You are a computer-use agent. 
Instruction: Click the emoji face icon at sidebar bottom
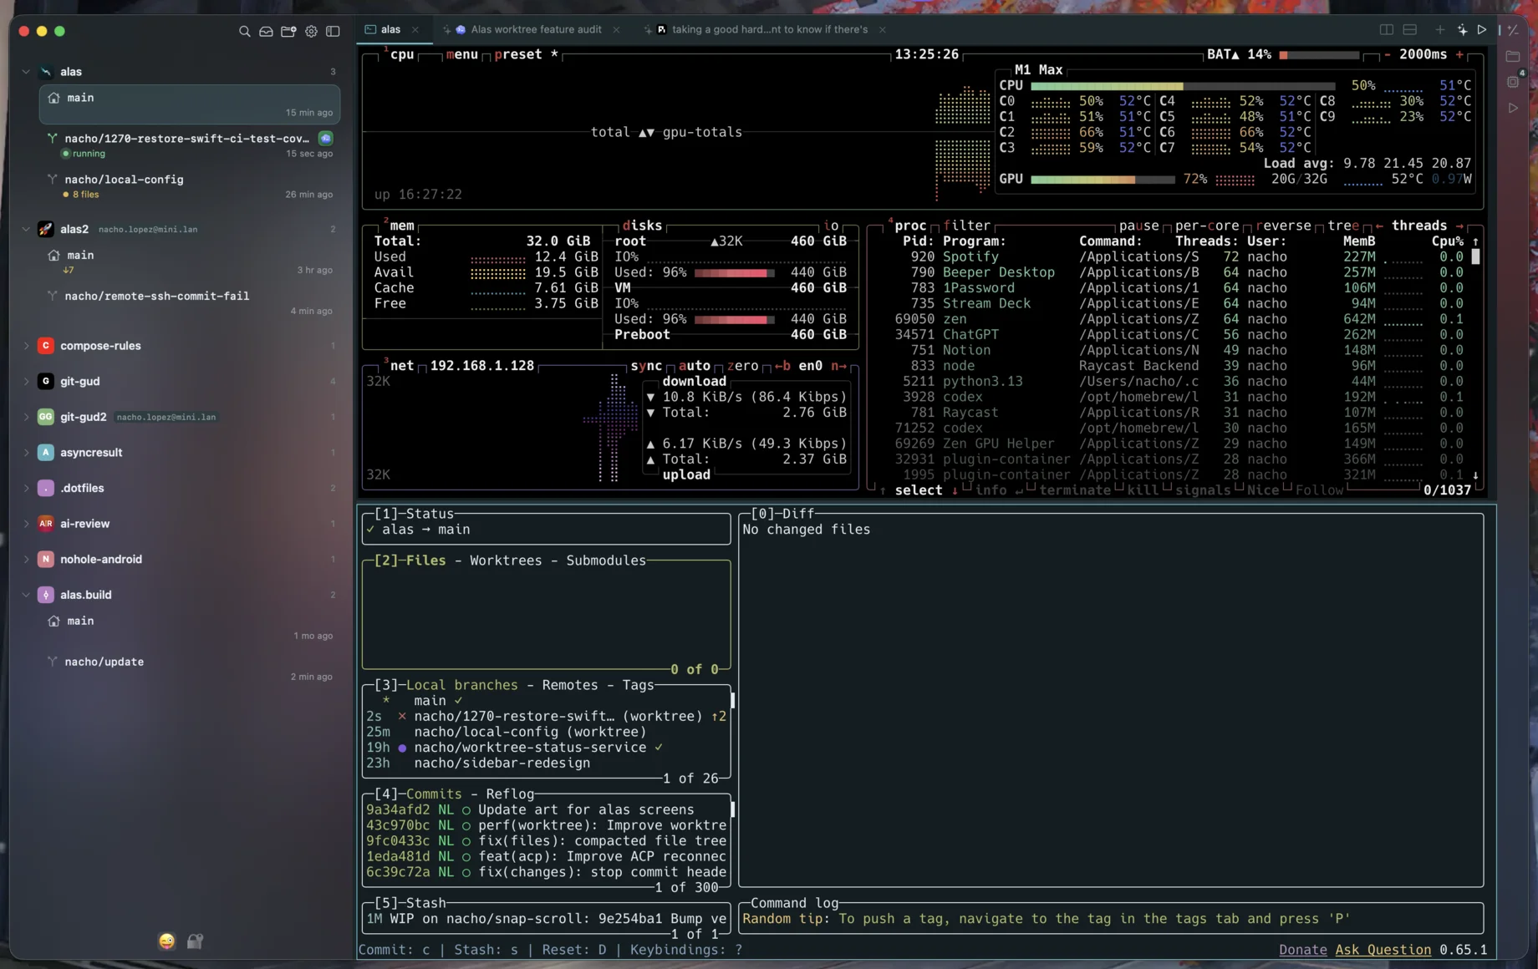coord(167,941)
